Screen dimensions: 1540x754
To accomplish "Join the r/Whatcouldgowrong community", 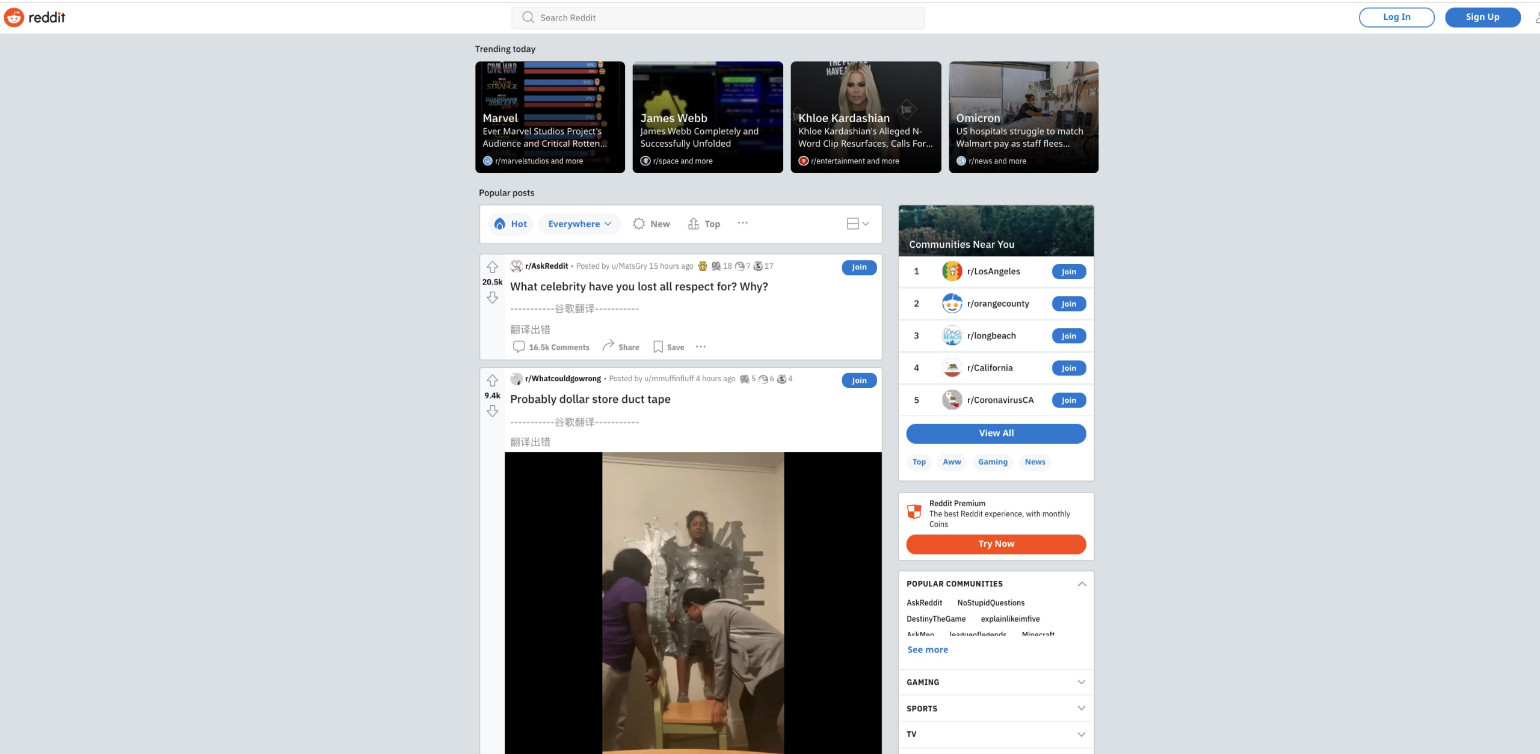I will pyautogui.click(x=859, y=381).
